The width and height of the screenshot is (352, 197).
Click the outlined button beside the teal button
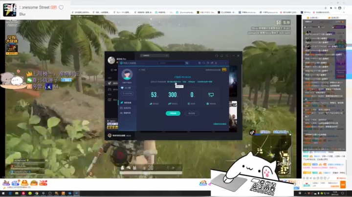point(192,113)
